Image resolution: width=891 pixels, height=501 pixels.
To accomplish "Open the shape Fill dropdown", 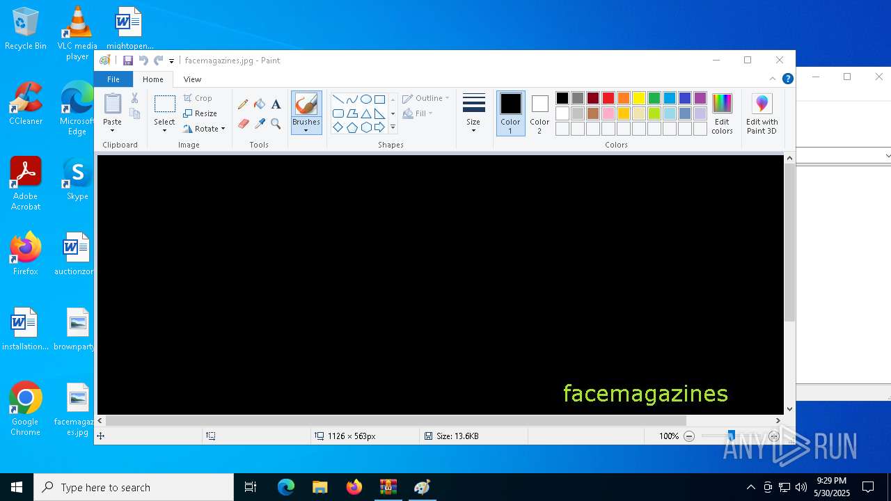I will click(418, 113).
